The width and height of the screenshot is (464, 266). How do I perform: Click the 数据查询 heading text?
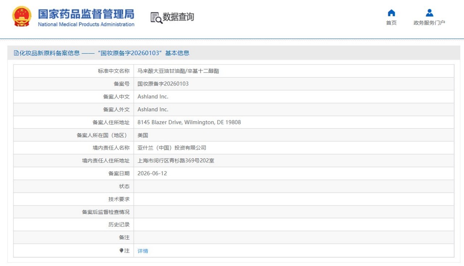pos(178,17)
